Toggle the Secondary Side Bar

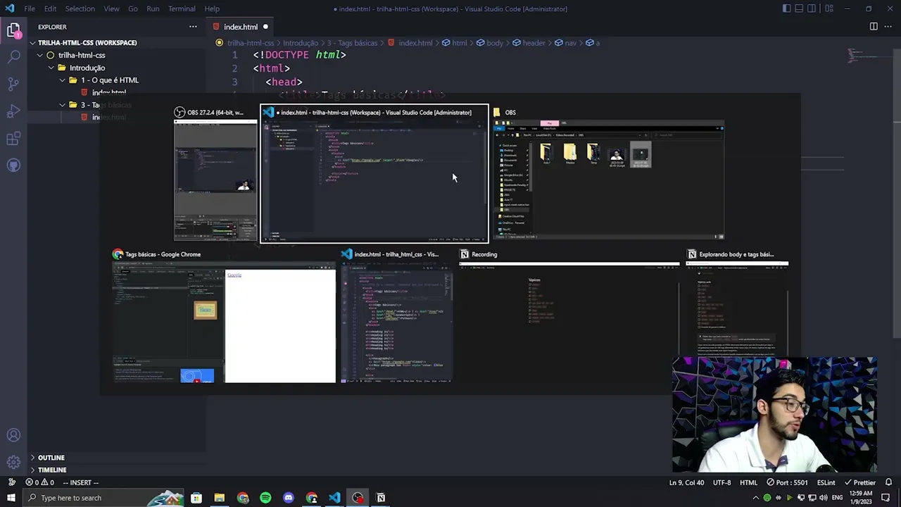pyautogui.click(x=812, y=8)
